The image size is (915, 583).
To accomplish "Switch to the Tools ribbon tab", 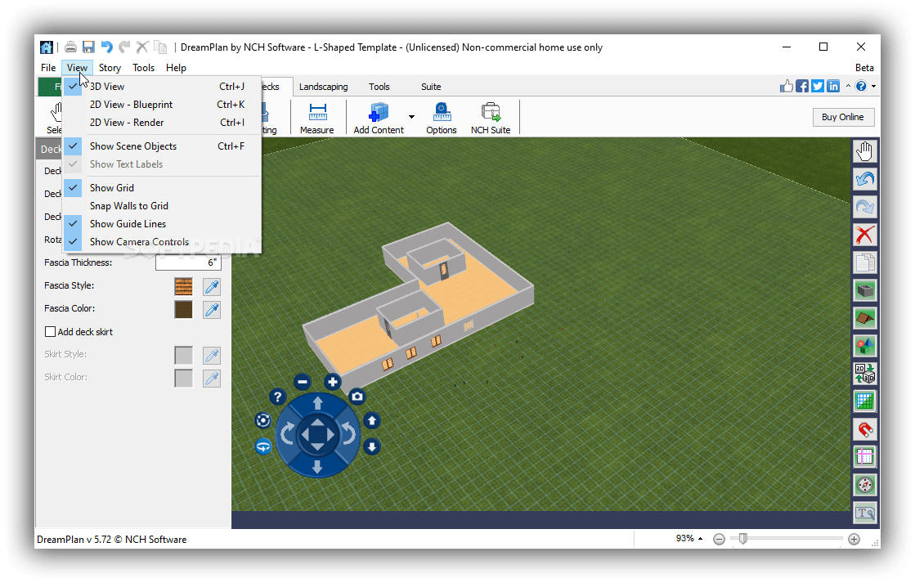I will (379, 87).
